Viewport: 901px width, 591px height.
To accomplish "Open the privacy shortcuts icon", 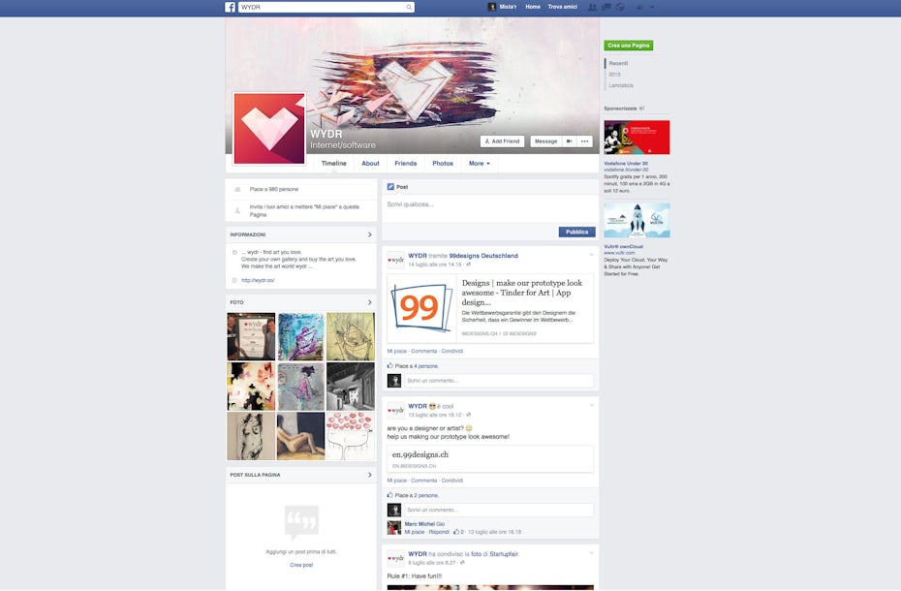I will click(x=640, y=7).
